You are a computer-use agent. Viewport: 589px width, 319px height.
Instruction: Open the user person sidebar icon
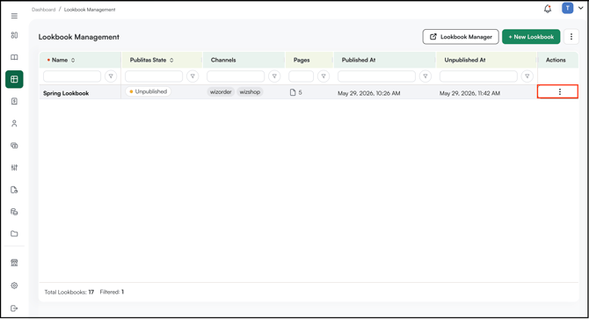pos(14,124)
